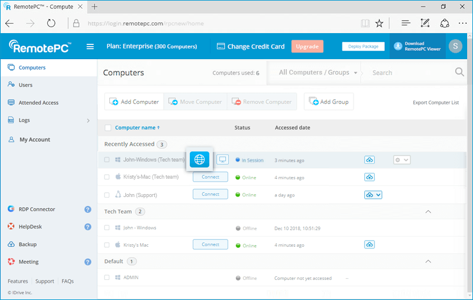
Task: Collapse the Tech Team group
Action: (428, 212)
